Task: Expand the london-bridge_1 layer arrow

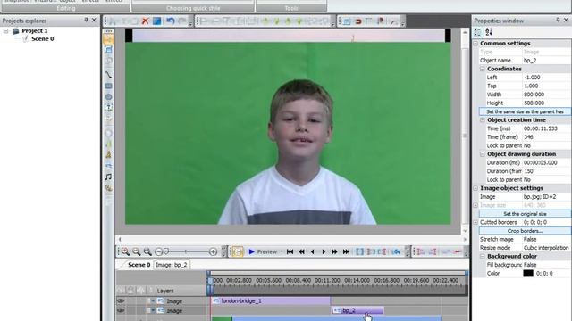Action: coord(153,301)
